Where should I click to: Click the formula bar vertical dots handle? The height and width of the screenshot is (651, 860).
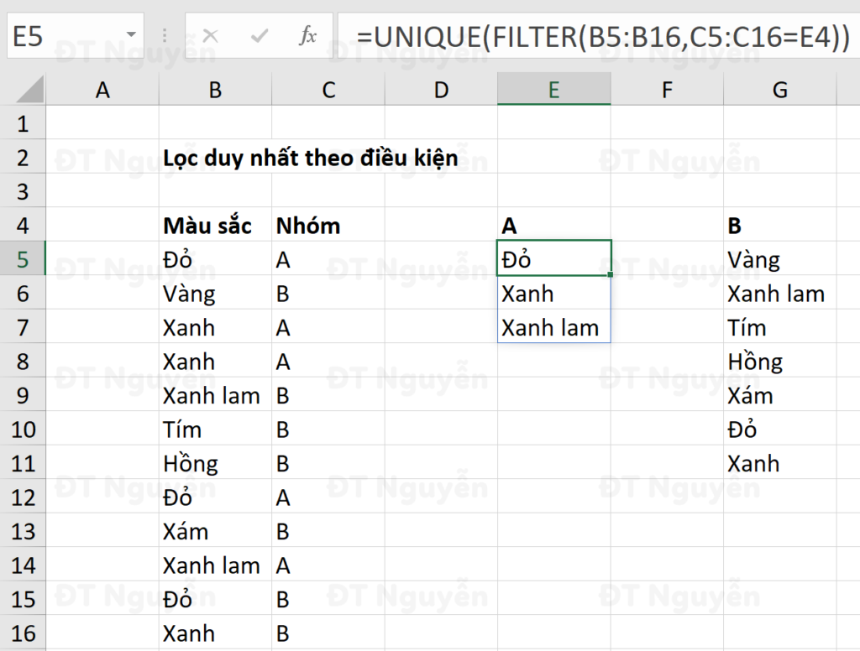[164, 36]
